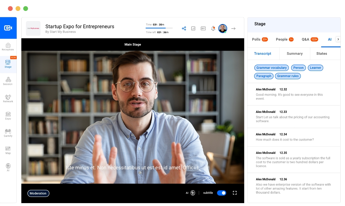Share the Startup Expo event
The width and height of the screenshot is (345, 206).
click(184, 28)
